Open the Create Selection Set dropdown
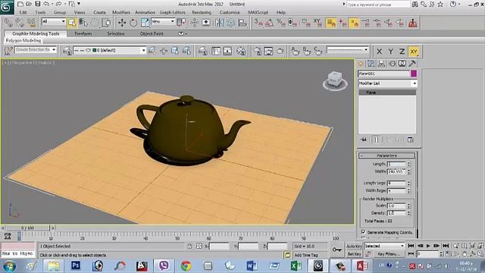Viewport: 485px width, 273px height. coord(36,50)
